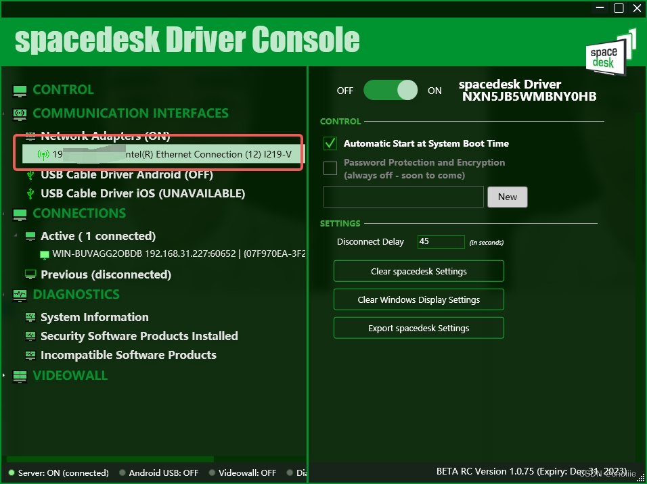Select WIN-BUVAGG2OBDB 192.168.31.227 connection

click(x=179, y=254)
